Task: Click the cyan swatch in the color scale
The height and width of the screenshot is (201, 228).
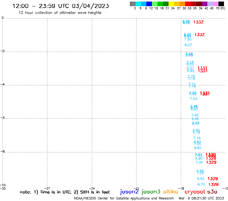Action: pyautogui.click(x=138, y=4)
